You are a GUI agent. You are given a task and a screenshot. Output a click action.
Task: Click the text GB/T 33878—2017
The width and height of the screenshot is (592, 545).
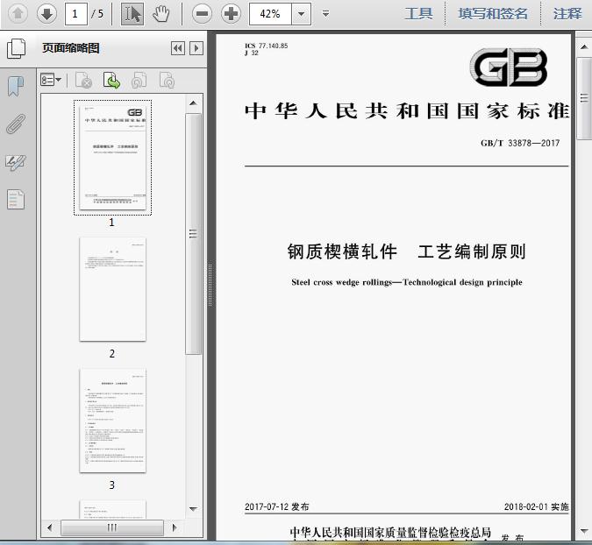pyautogui.click(x=520, y=143)
